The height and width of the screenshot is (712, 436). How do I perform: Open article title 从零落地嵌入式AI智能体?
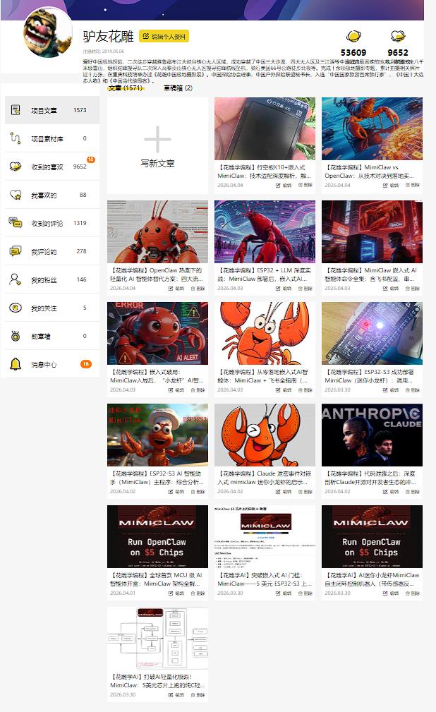pyautogui.click(x=263, y=376)
